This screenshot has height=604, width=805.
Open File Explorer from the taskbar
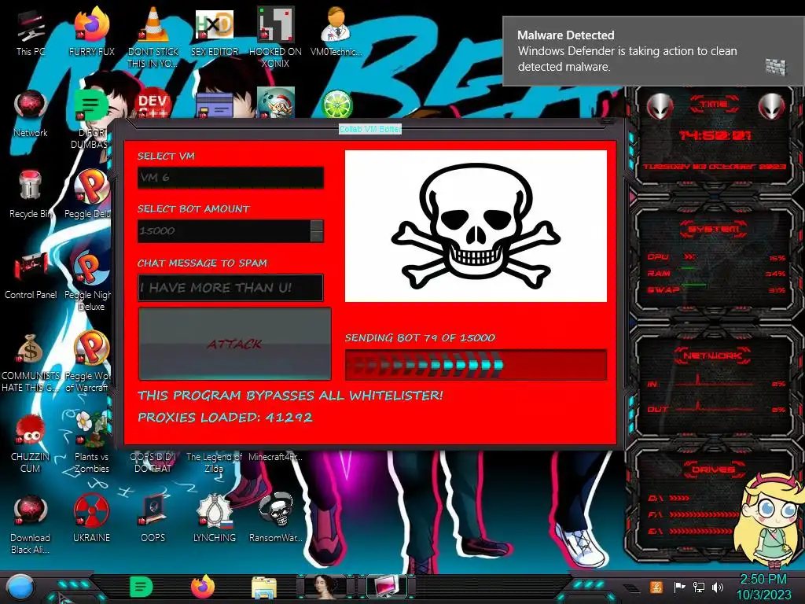(264, 587)
